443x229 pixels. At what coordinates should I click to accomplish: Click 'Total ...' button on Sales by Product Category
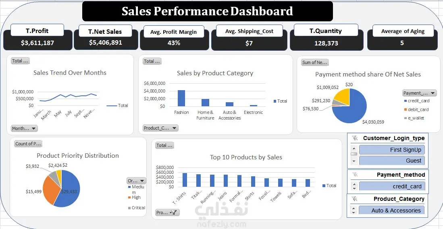(152, 61)
